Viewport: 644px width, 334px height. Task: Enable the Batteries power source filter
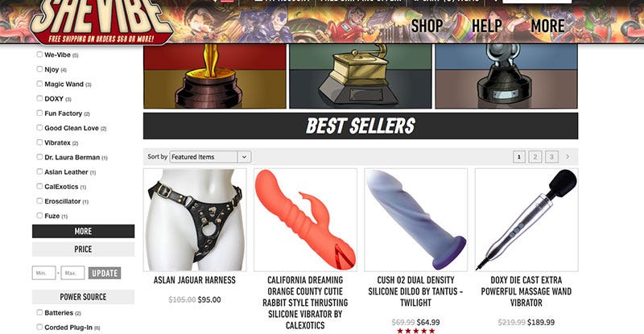39,312
